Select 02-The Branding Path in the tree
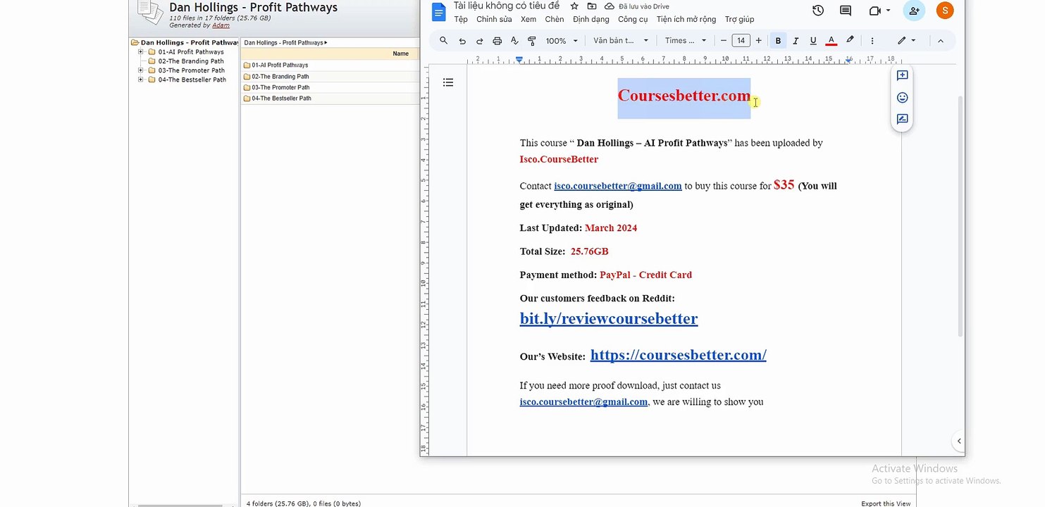 191,61
